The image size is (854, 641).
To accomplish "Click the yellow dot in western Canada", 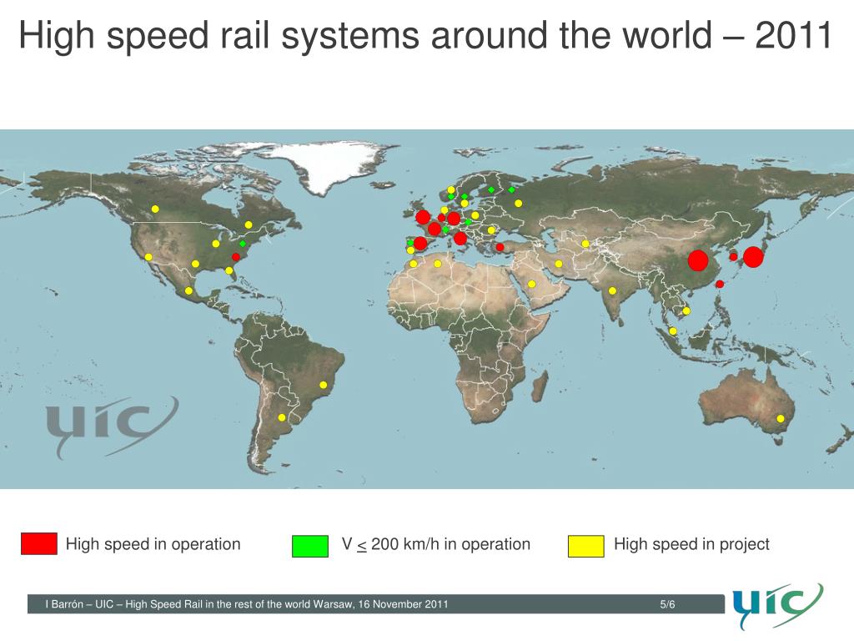I will click(155, 209).
